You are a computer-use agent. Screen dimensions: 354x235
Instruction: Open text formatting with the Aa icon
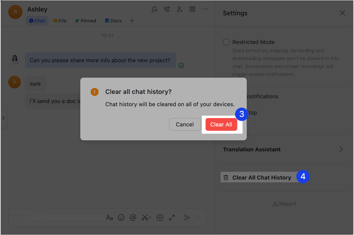(x=109, y=217)
